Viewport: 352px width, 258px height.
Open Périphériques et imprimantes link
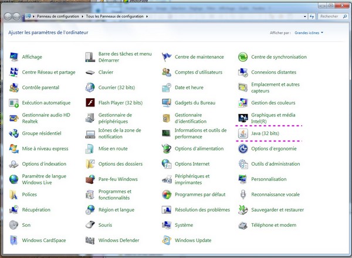[192, 179]
